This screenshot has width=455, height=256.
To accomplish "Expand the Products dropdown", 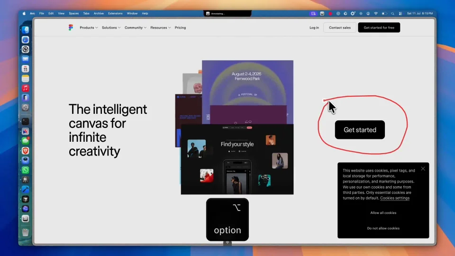I will pyautogui.click(x=89, y=27).
